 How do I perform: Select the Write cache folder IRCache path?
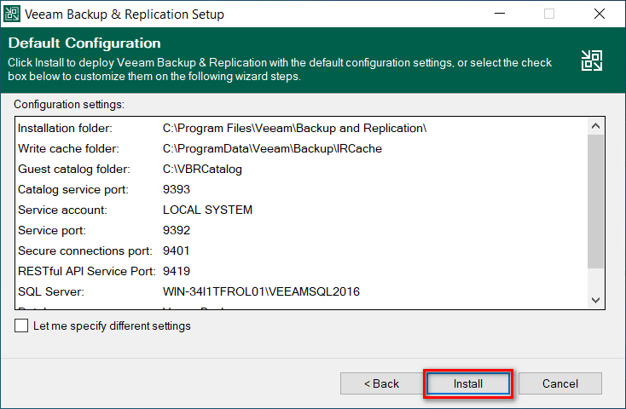272,148
